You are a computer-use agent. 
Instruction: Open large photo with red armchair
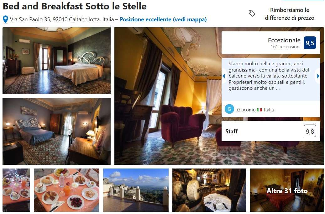[x=168, y=96]
